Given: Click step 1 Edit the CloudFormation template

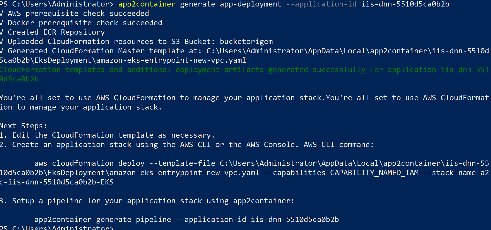Looking at the screenshot, I should [107, 135].
